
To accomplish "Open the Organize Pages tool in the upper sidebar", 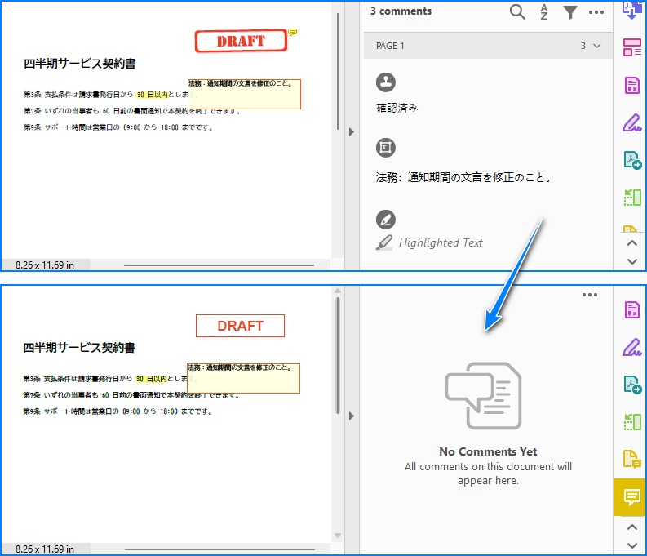I will (x=631, y=47).
